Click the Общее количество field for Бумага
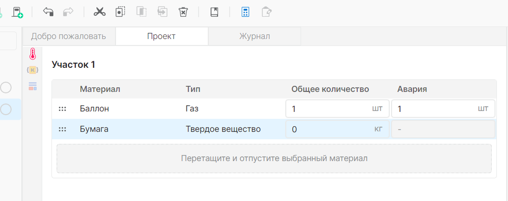508x201 pixels. [337, 130]
